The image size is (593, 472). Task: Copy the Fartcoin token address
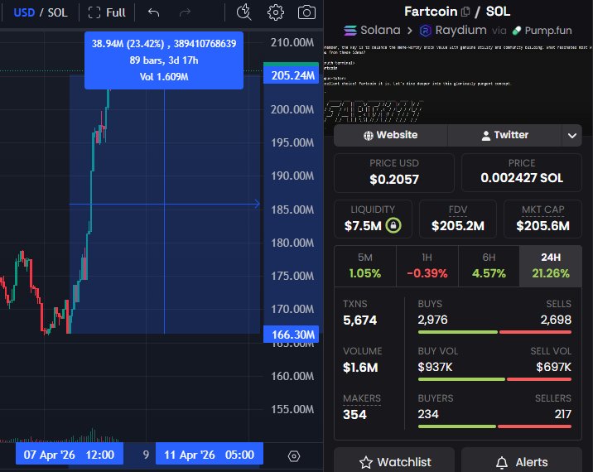465,12
